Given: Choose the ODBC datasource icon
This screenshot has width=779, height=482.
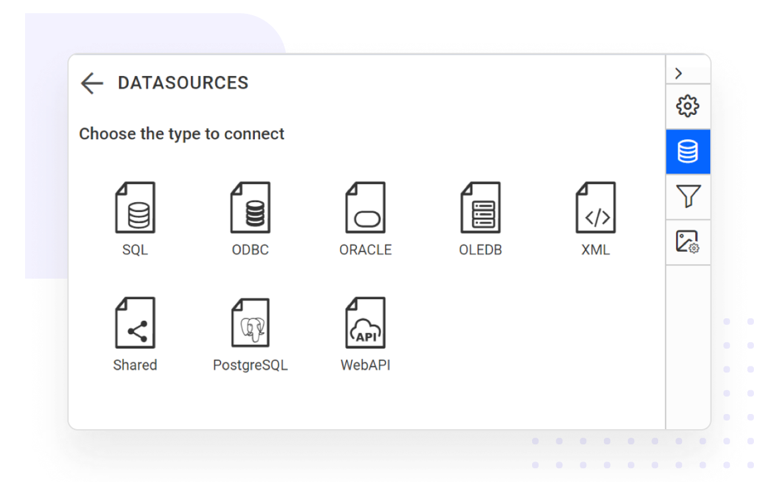Looking at the screenshot, I should pyautogui.click(x=250, y=208).
